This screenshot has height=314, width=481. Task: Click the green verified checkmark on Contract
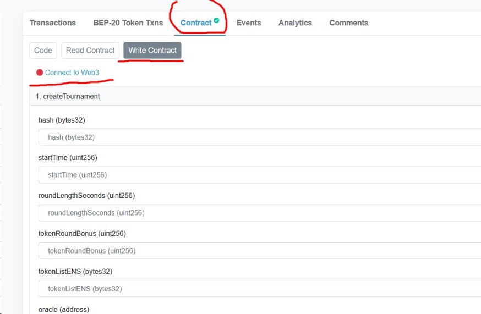[x=216, y=20]
